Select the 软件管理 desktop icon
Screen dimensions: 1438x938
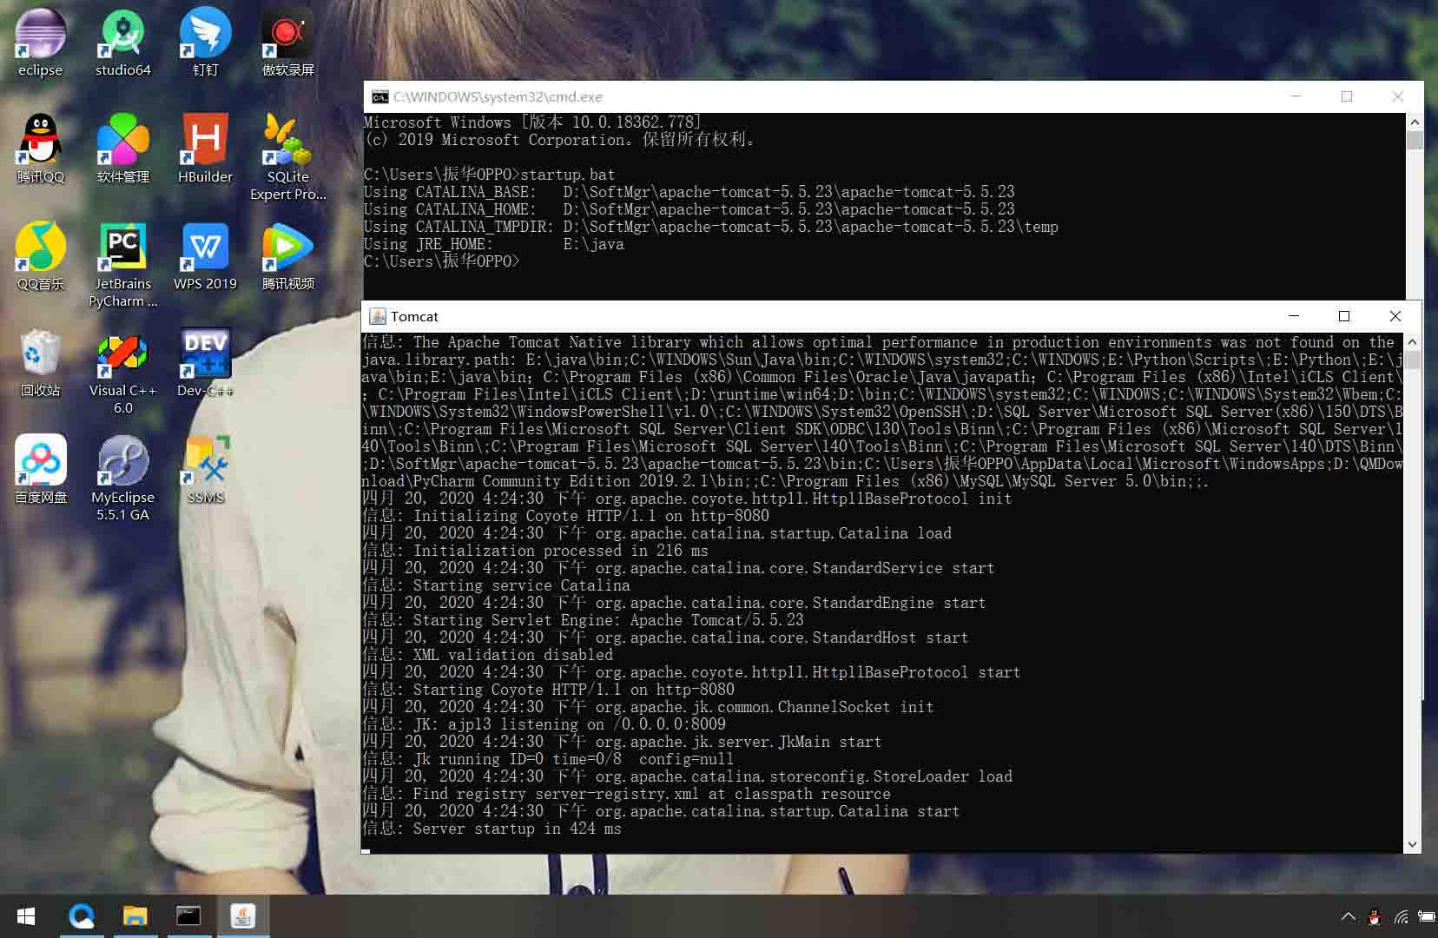coord(122,148)
